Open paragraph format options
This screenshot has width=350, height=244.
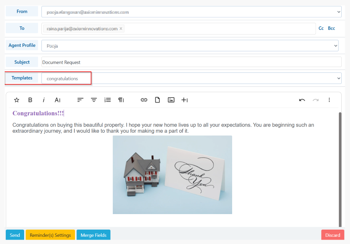(121, 100)
